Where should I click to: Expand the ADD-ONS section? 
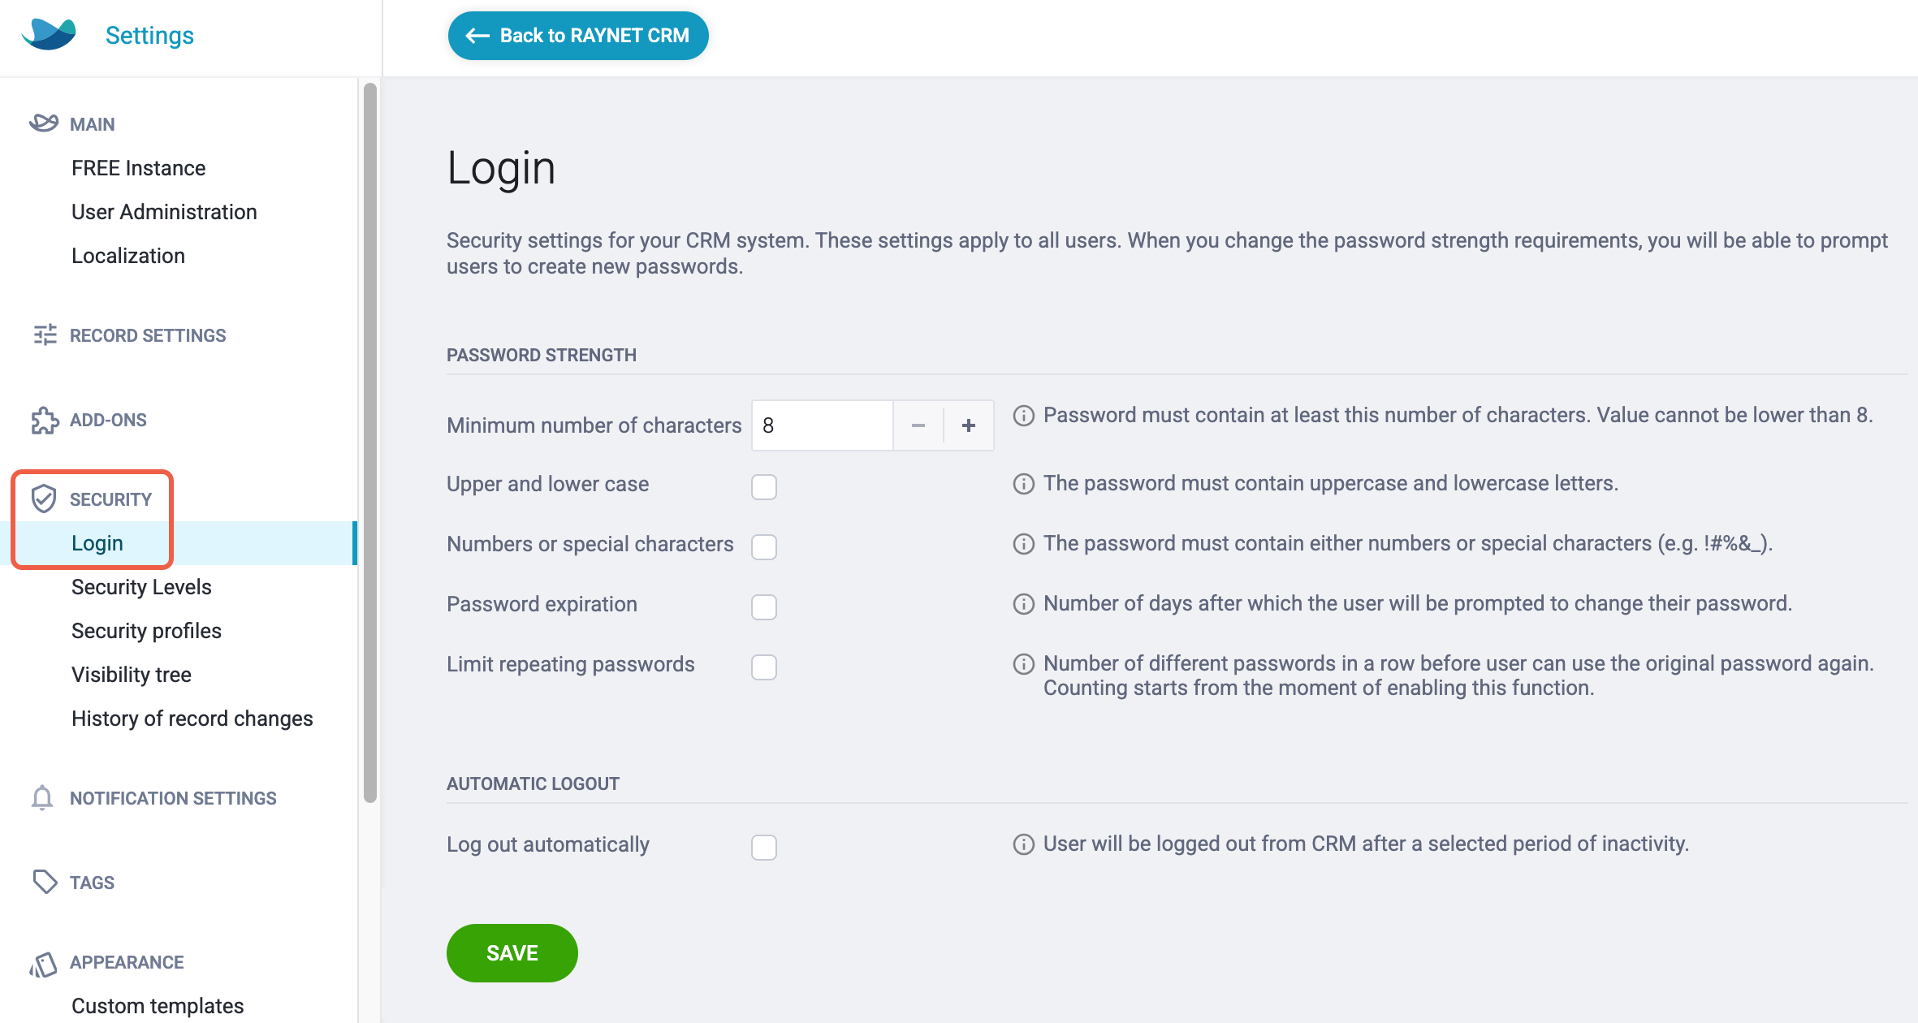coord(108,420)
